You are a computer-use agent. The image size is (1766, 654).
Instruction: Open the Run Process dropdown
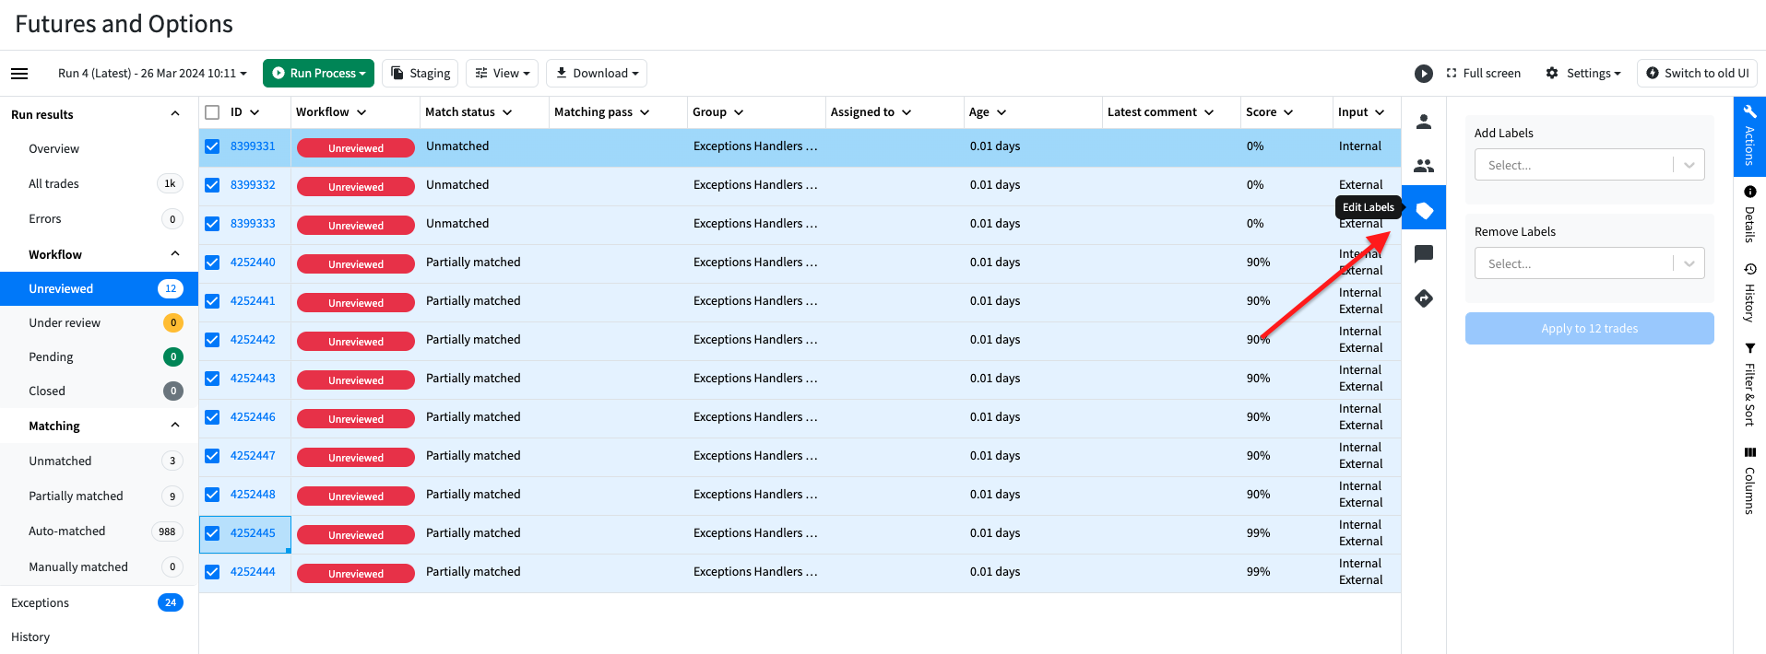pyautogui.click(x=318, y=74)
